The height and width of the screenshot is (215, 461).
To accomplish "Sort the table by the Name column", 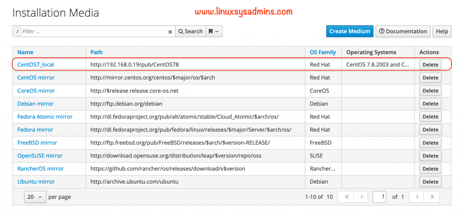I will point(25,52).
